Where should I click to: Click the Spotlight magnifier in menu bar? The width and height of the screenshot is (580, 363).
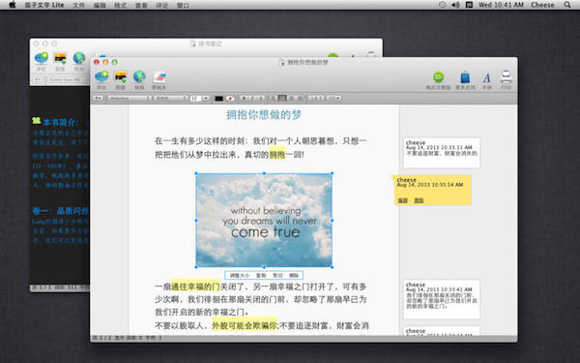pyautogui.click(x=567, y=5)
